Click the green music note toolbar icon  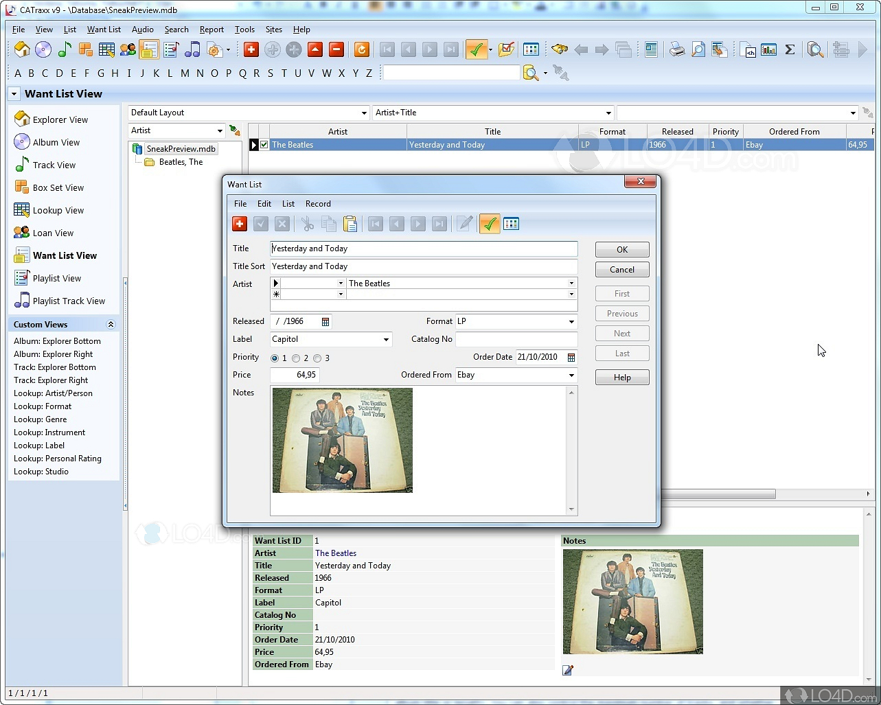(x=65, y=49)
